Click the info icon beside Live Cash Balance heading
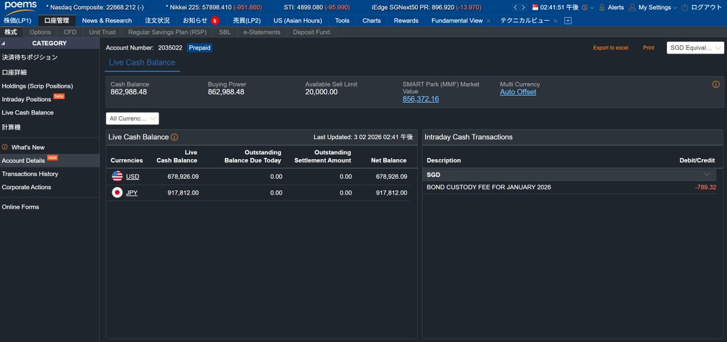 (x=174, y=137)
